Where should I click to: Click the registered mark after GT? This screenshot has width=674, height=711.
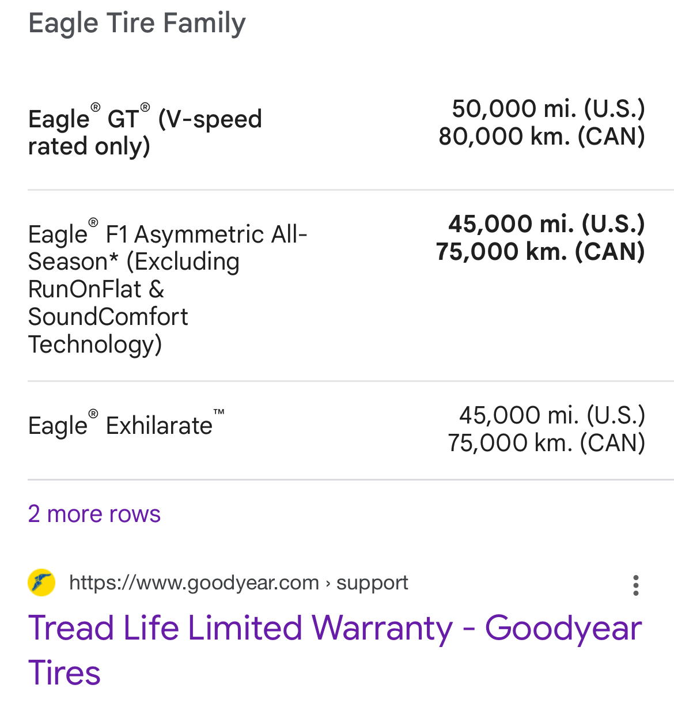145,107
